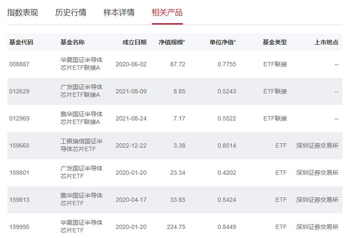Click fund code 012969
Screen dimensions: 352x238
coord(20,119)
